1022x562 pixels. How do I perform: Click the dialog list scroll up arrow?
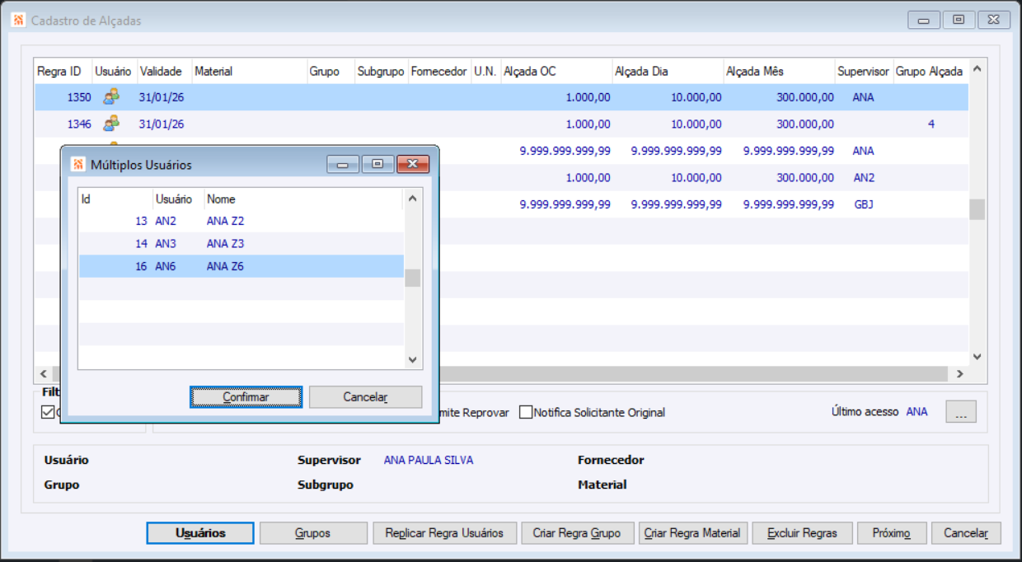pyautogui.click(x=413, y=199)
